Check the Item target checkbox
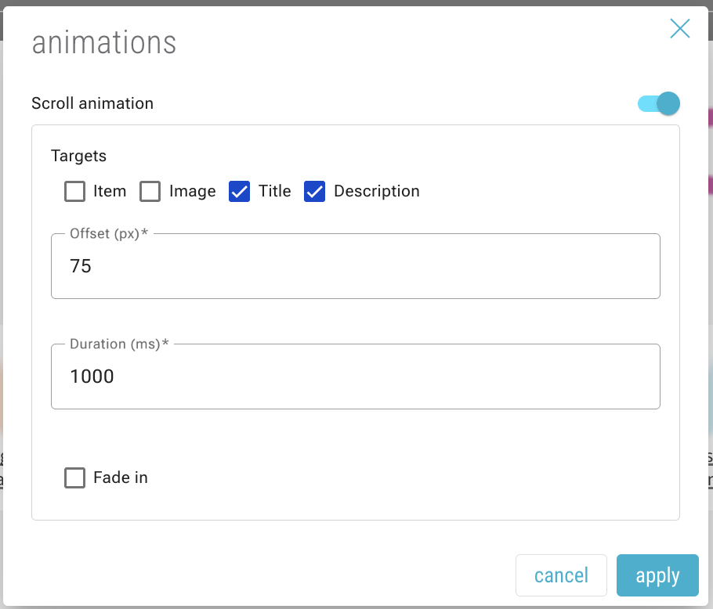The height and width of the screenshot is (609, 713). (x=74, y=192)
